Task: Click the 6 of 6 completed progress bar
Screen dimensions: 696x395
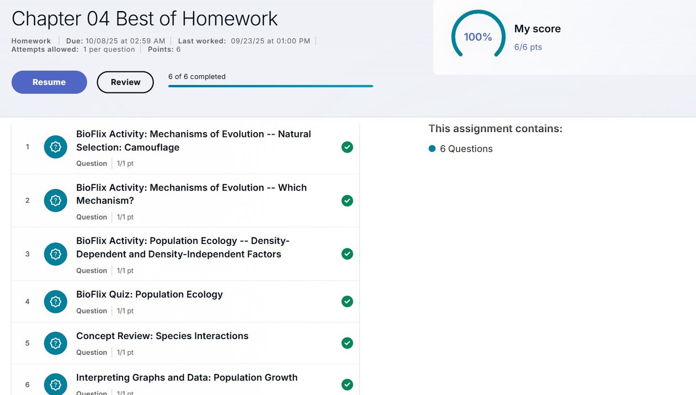Action: [x=271, y=86]
